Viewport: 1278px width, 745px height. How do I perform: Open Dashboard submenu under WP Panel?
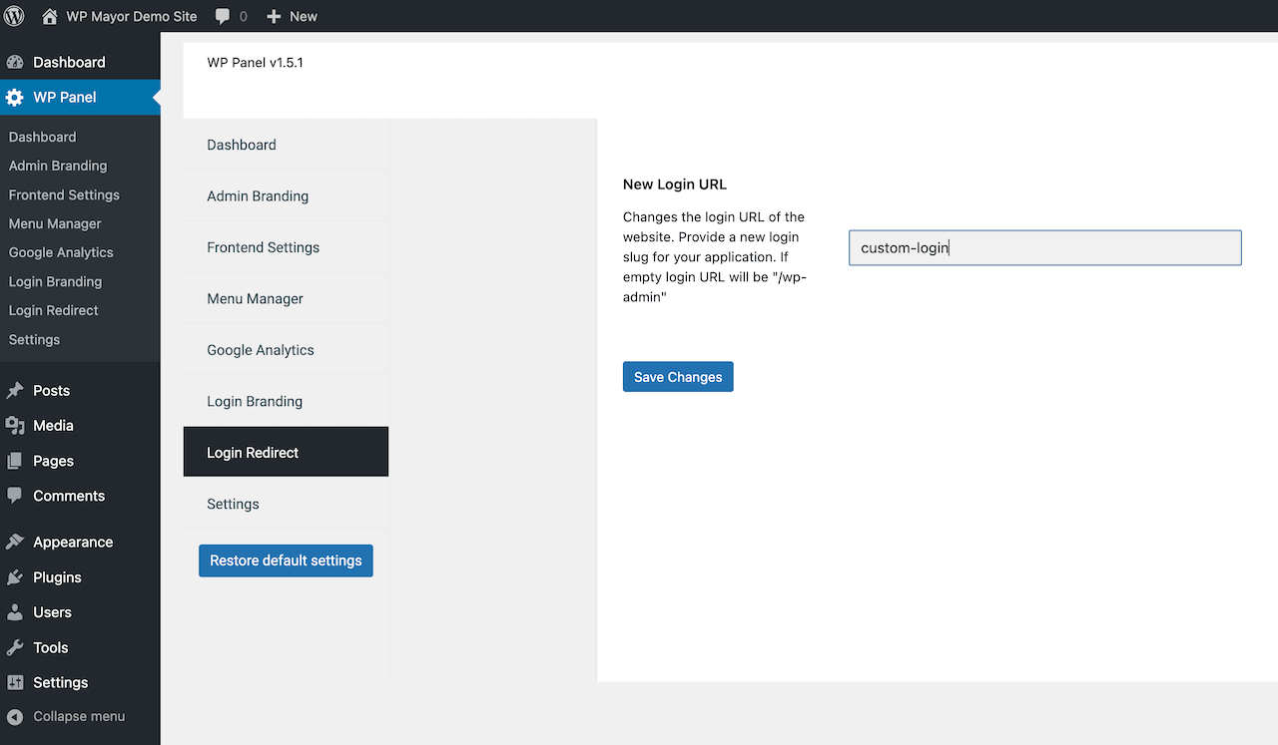[42, 137]
